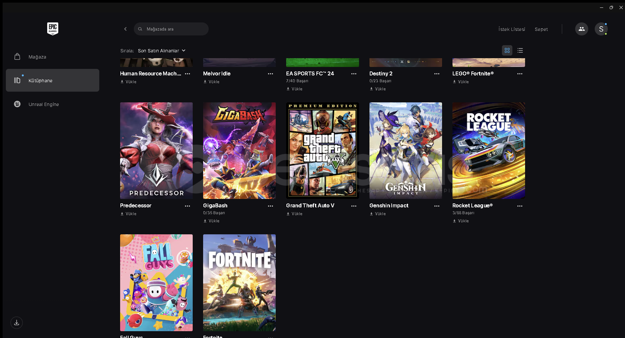Click the Melvor Idle title
Viewport: 625px width, 338px height.
[217, 73]
